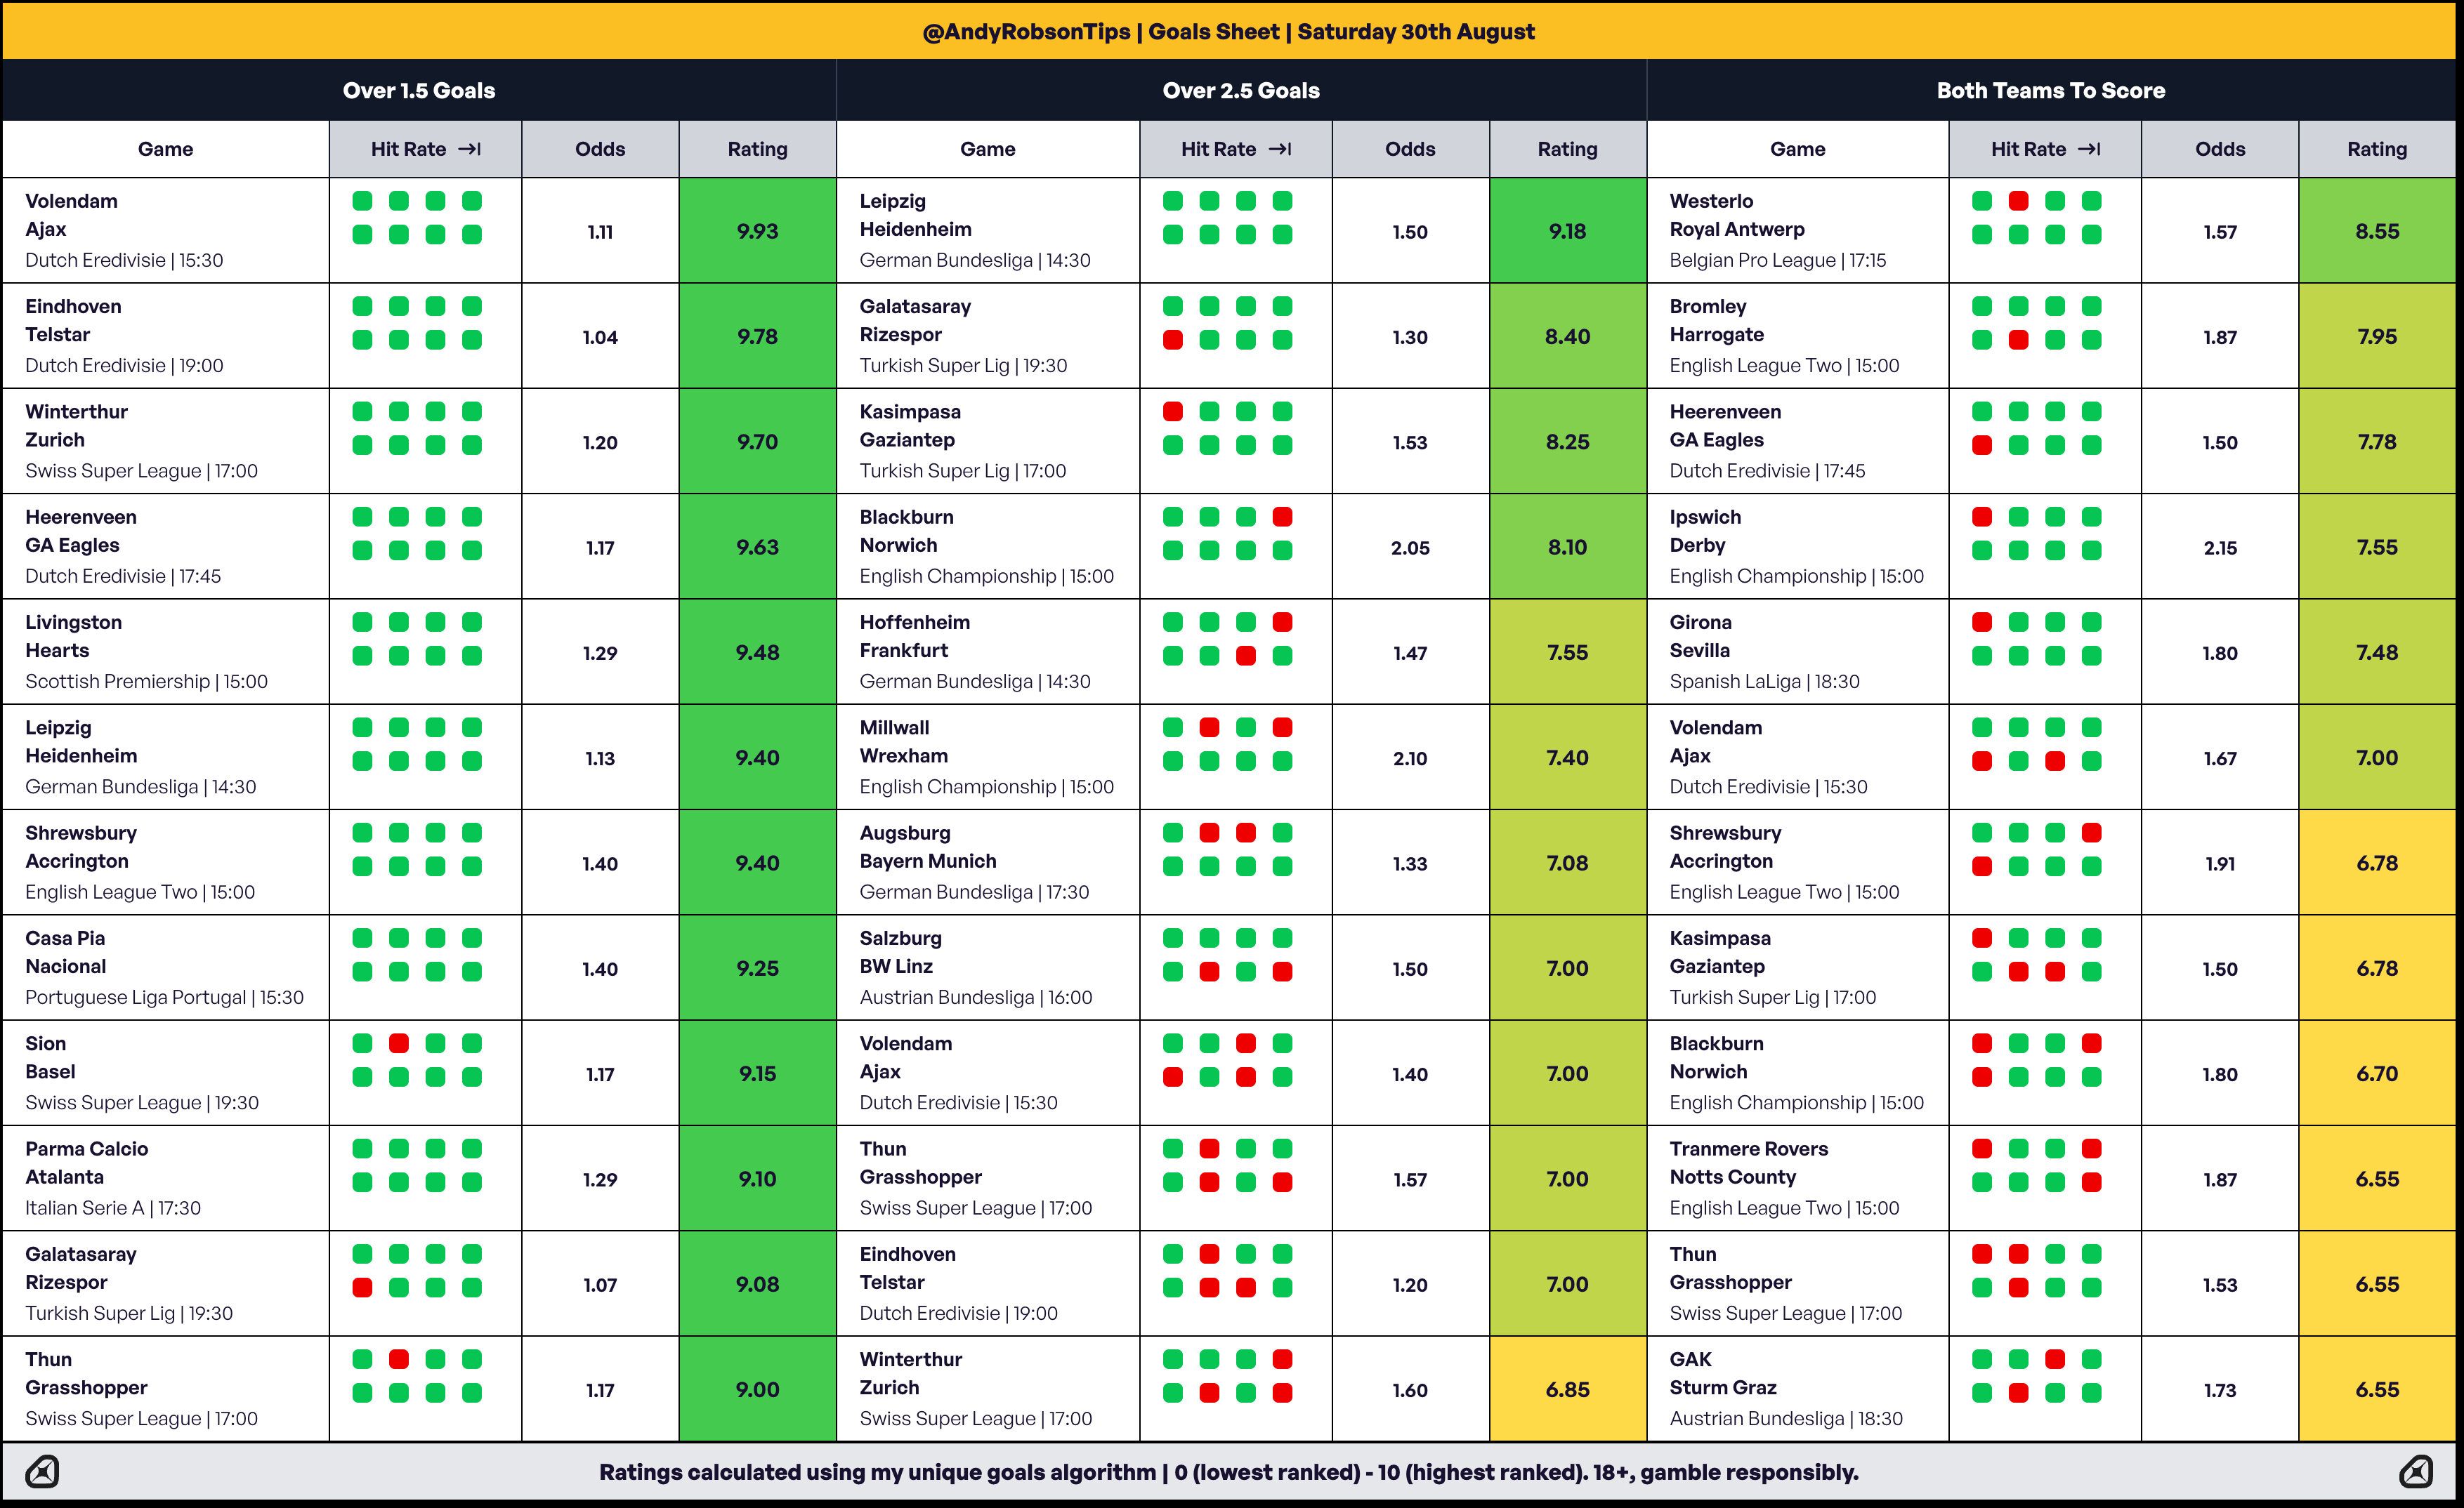Image resolution: width=2464 pixels, height=1508 pixels.
Task: Click rating 8.25 for Kasimpasa Gaziantep Over 2.5
Action: (x=1567, y=442)
